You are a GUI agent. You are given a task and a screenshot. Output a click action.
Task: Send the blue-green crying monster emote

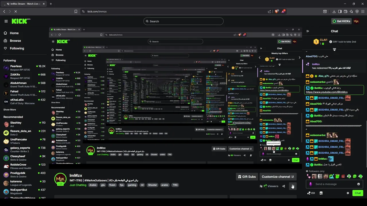coord(332,176)
